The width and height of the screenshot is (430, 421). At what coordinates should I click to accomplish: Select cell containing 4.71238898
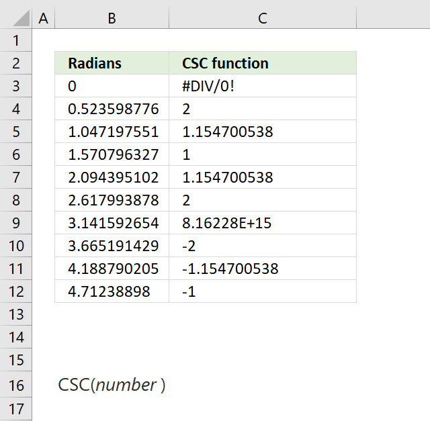(x=112, y=291)
